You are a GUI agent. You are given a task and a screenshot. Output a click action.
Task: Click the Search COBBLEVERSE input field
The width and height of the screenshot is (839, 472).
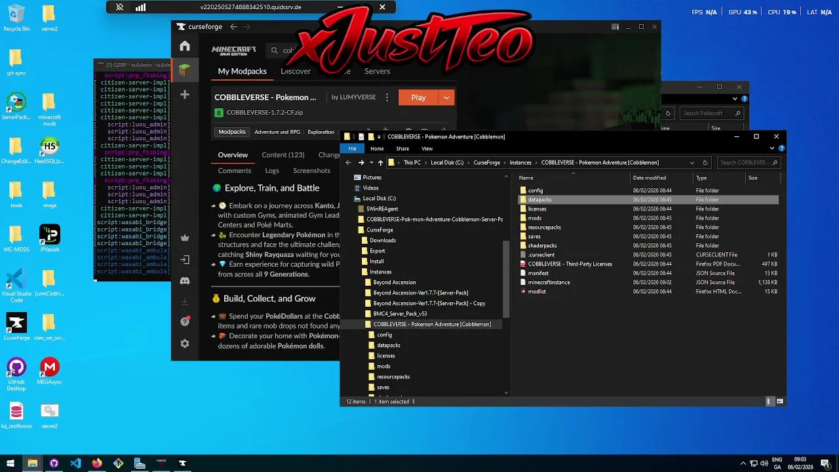[x=748, y=163]
